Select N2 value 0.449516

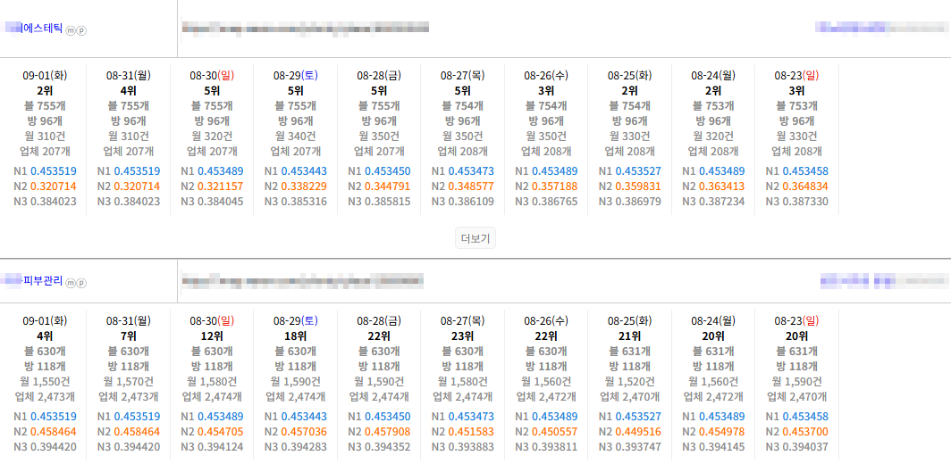tap(639, 432)
